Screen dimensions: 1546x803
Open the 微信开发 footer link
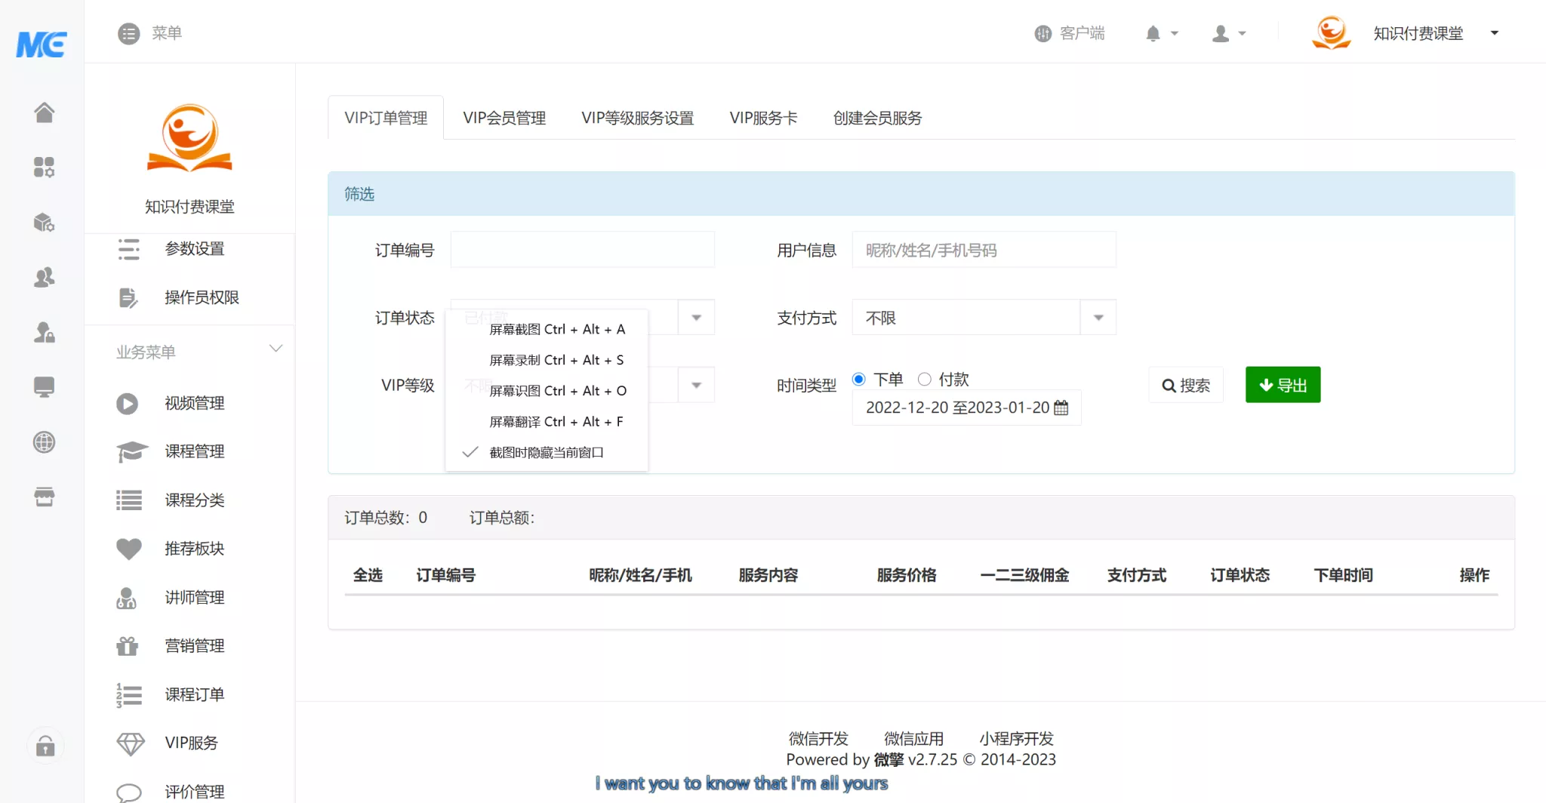click(818, 738)
